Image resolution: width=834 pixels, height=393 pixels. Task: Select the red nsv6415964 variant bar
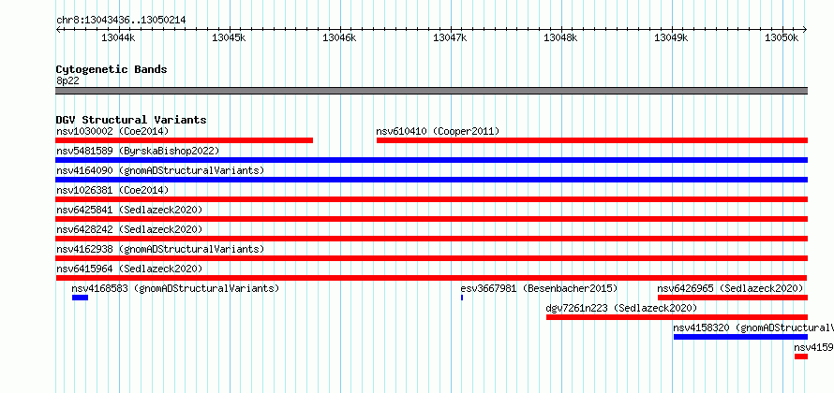431,278
